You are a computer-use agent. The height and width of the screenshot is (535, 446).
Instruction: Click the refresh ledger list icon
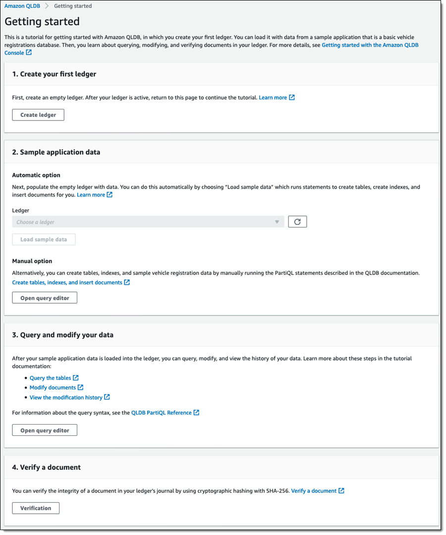click(297, 222)
